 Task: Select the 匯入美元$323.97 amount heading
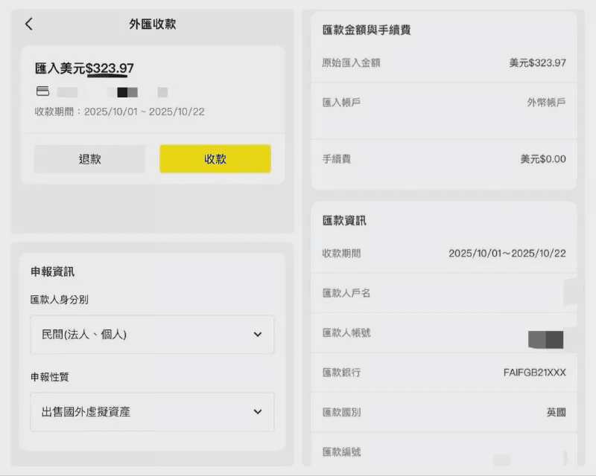point(84,68)
